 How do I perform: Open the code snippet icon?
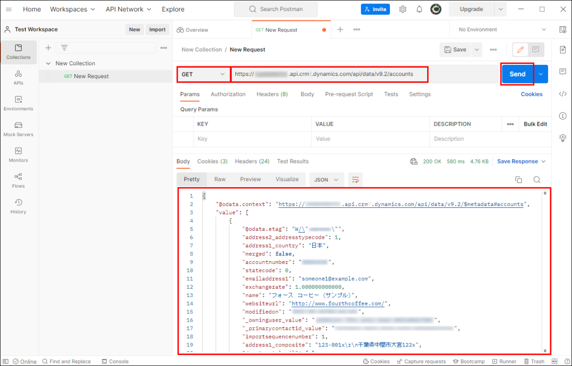(x=563, y=93)
